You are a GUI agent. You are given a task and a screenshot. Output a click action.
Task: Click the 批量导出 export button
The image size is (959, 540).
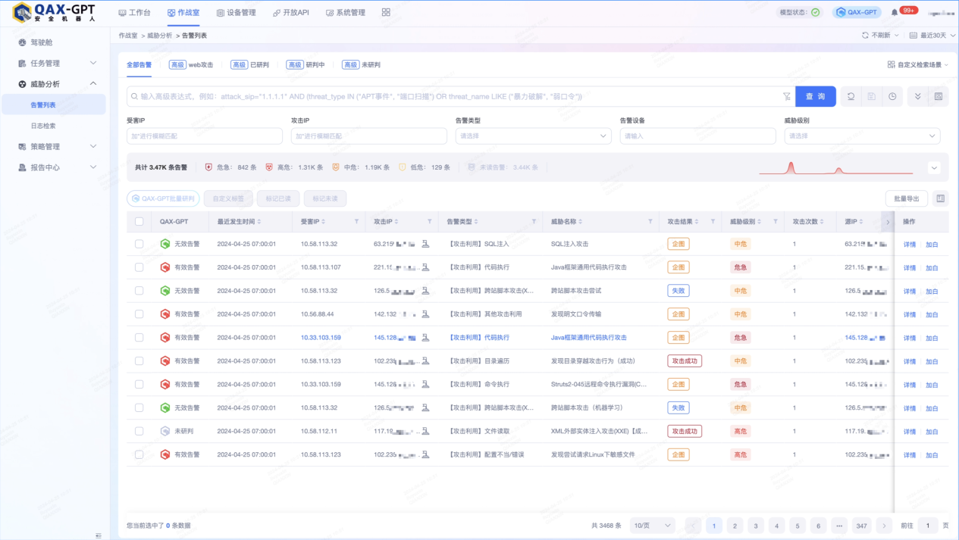(907, 198)
